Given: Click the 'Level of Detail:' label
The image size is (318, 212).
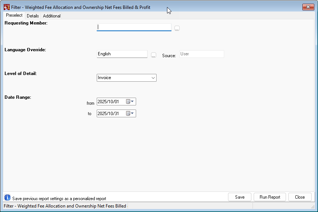Looking at the screenshot, I should click(21, 74).
